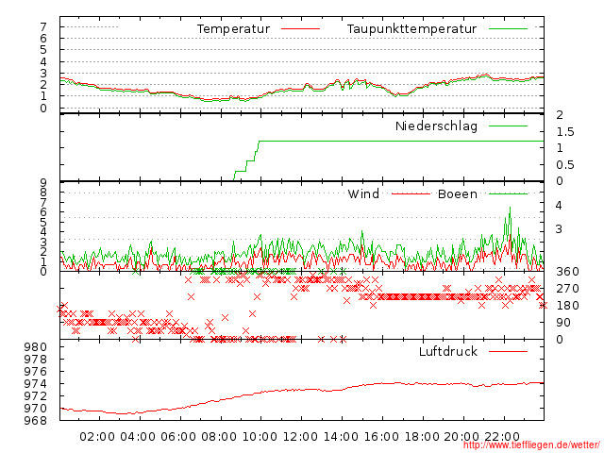
Task: Click the 180 wind direction axis value
Action: pos(567,306)
